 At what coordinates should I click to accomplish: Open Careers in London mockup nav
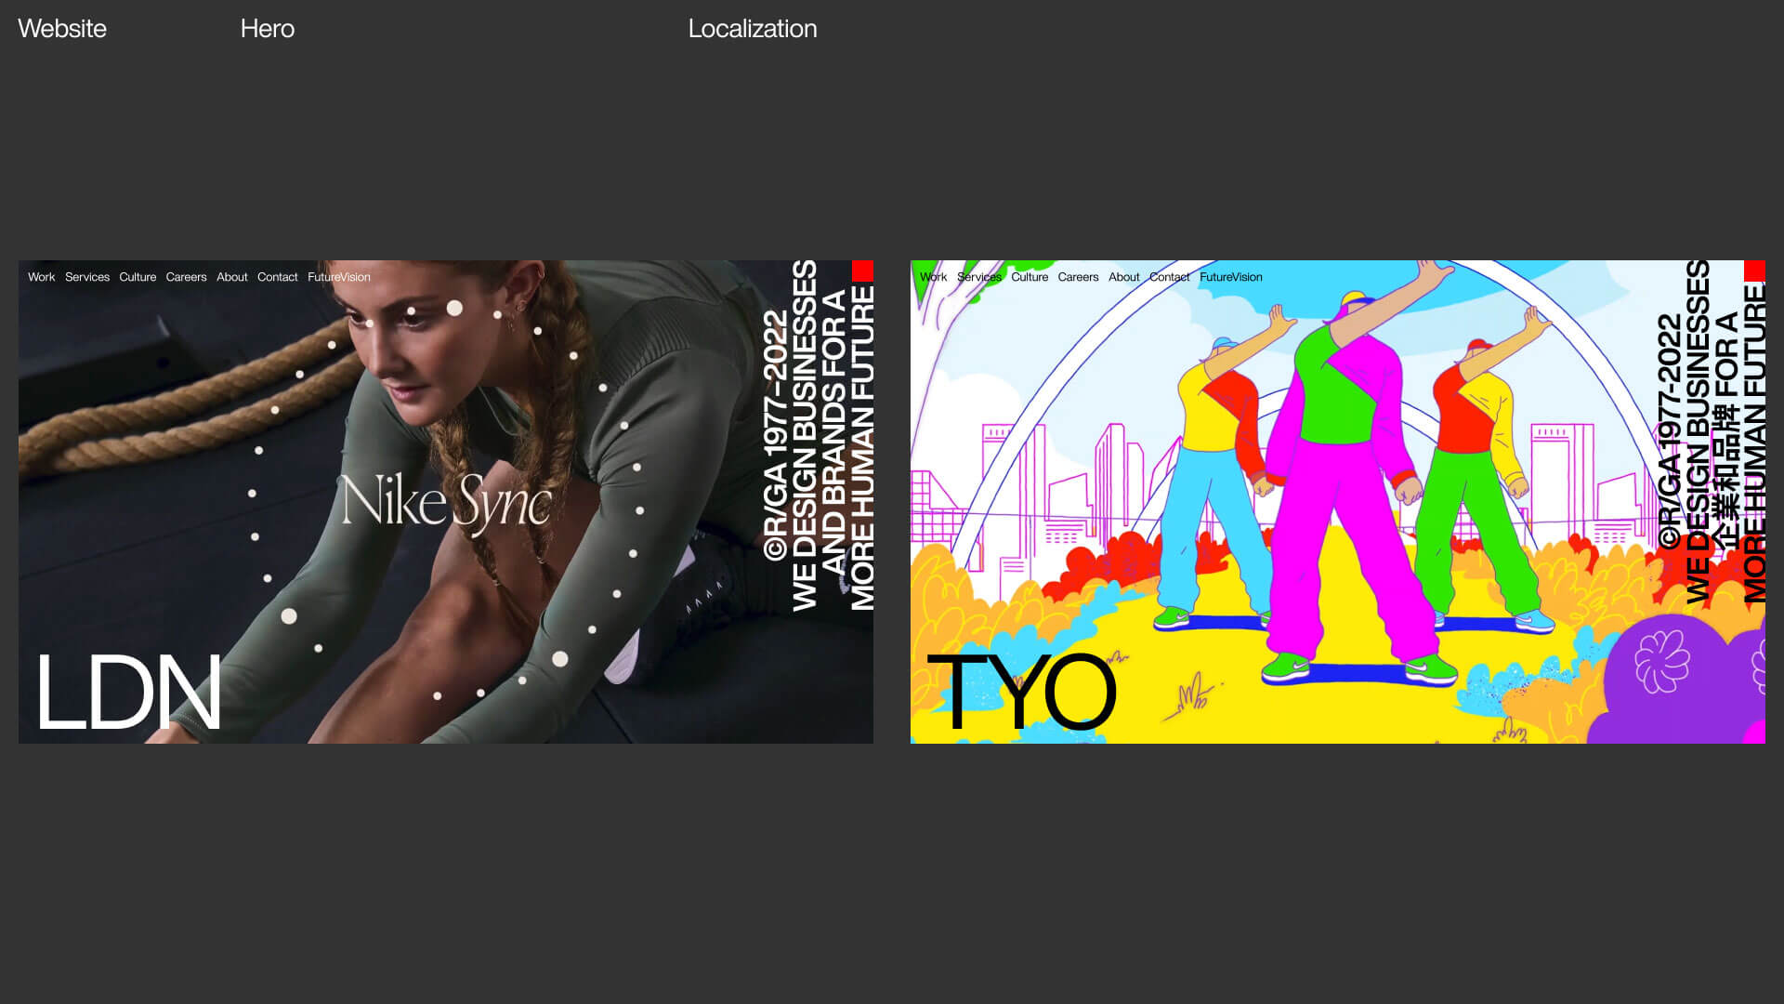[x=186, y=277]
